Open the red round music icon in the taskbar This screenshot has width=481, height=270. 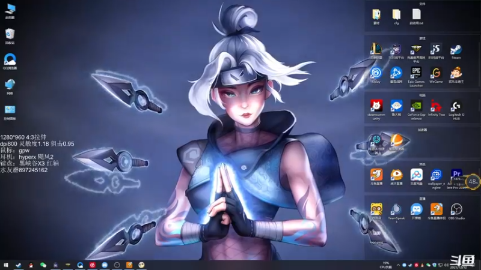click(93, 265)
